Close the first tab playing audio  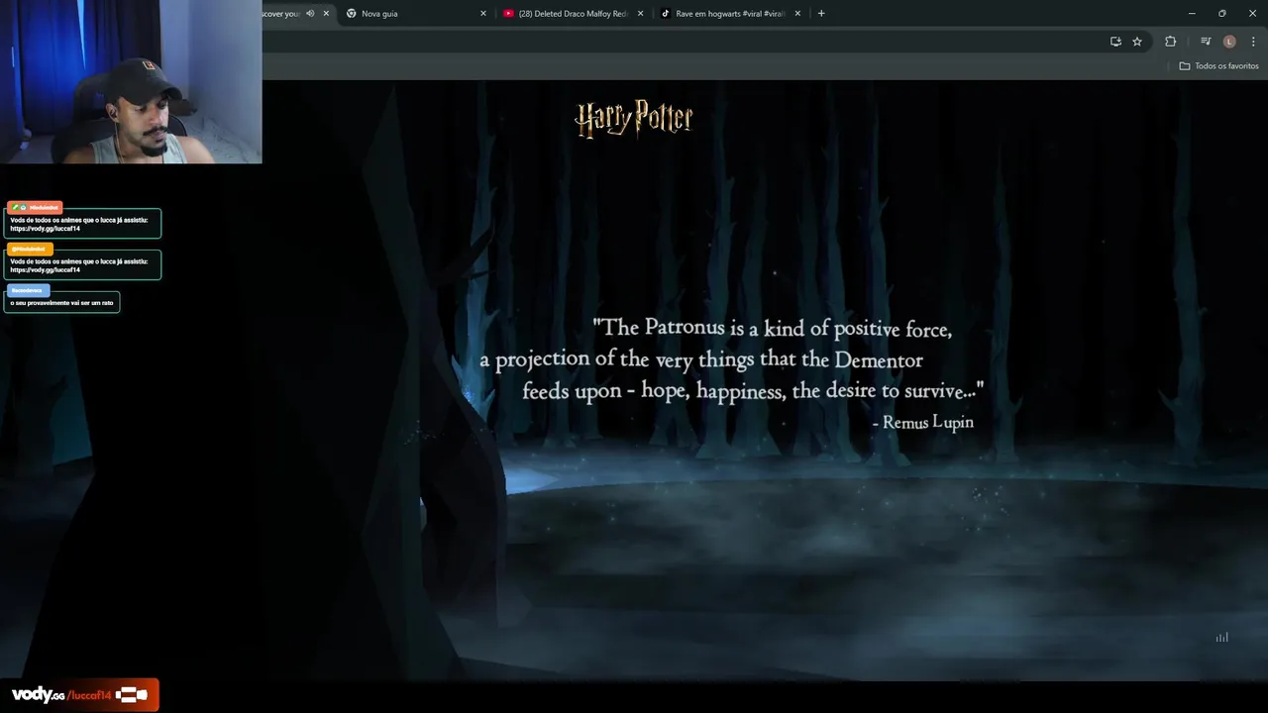[x=326, y=14]
